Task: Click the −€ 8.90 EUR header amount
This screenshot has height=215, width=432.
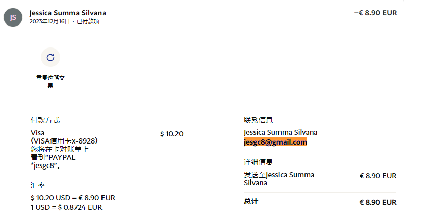Action: tap(375, 13)
